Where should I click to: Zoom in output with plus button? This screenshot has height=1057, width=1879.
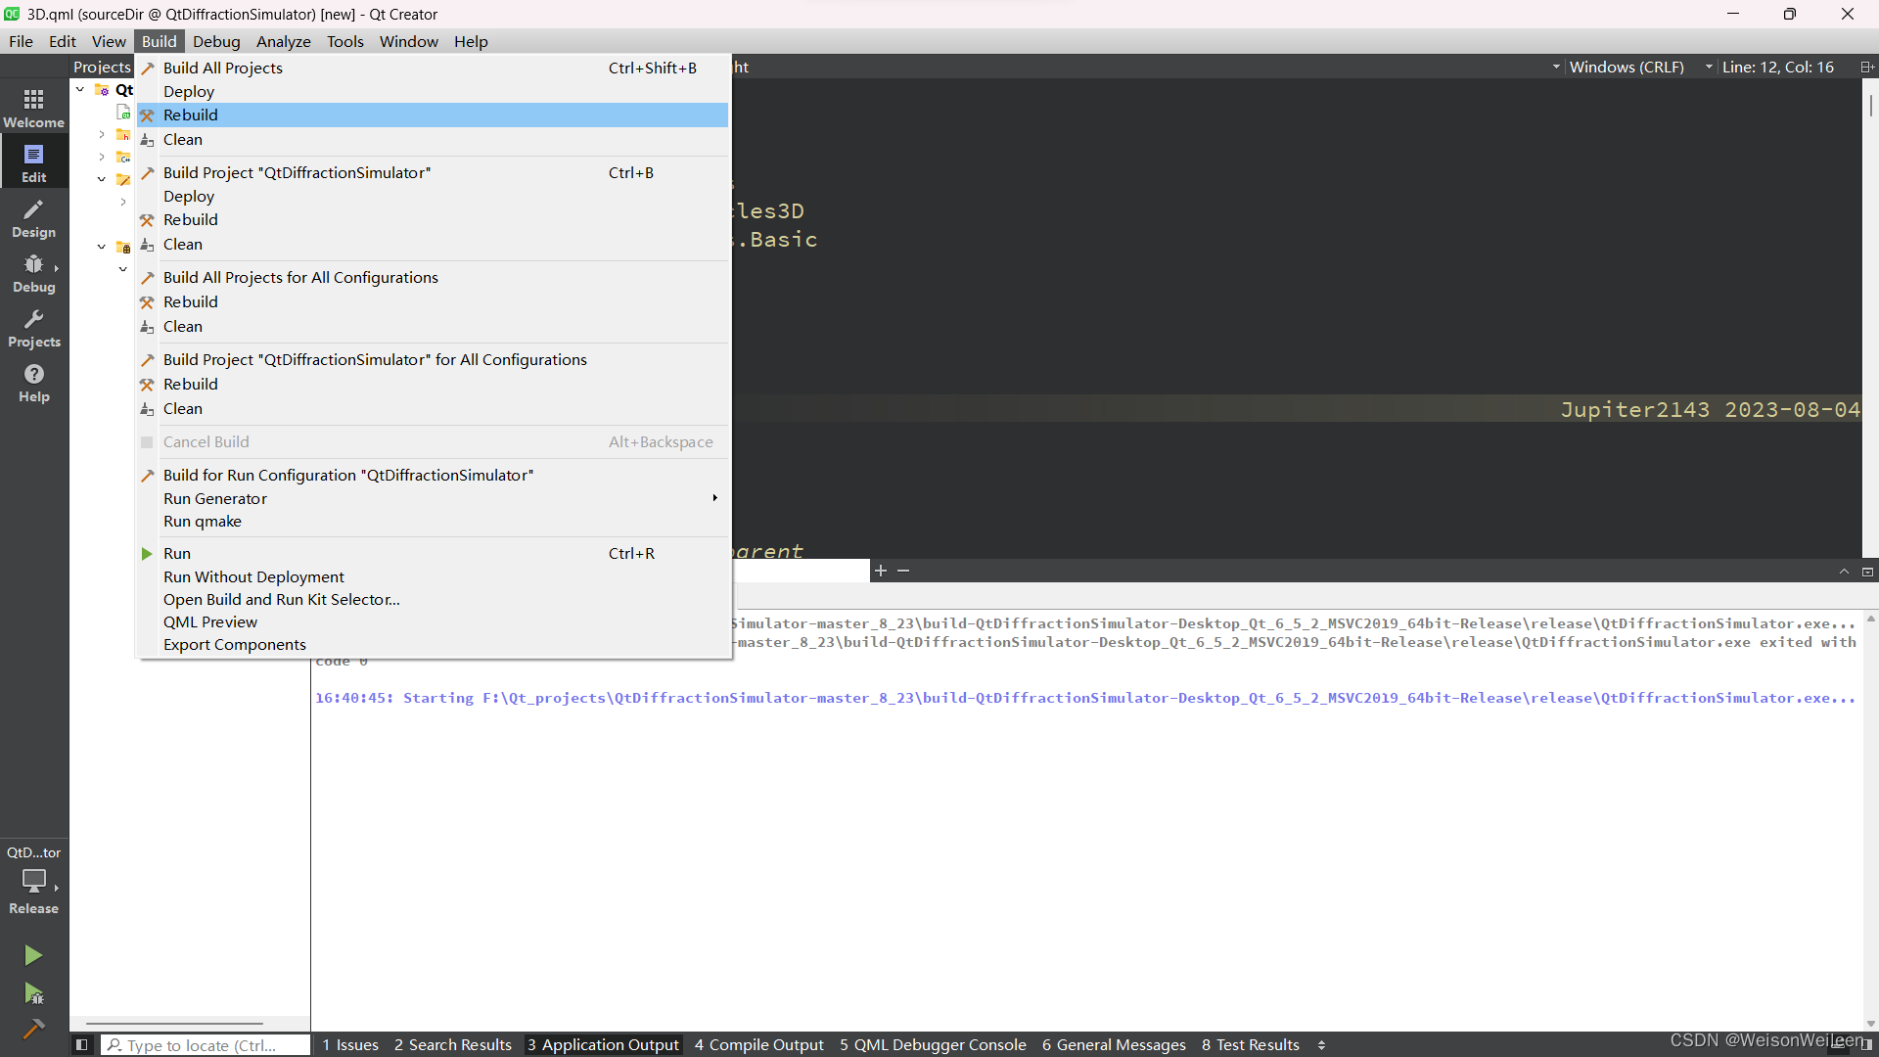(881, 571)
